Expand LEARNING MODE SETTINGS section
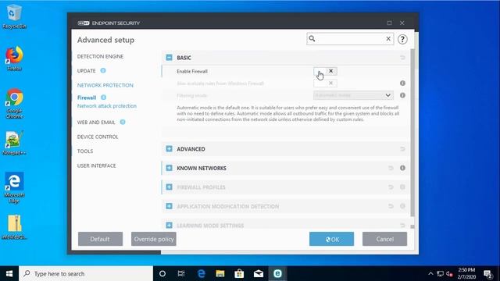Screen dimensions: 500x281 (169, 226)
